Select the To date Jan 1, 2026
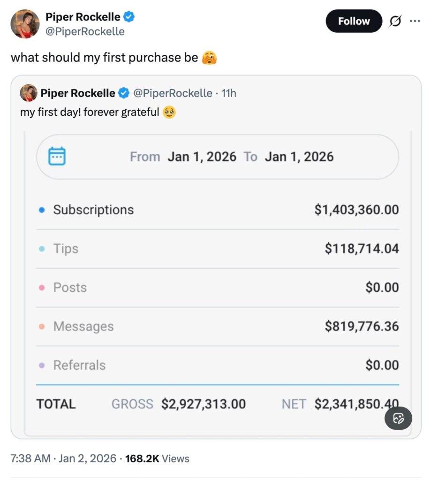 click(x=299, y=157)
